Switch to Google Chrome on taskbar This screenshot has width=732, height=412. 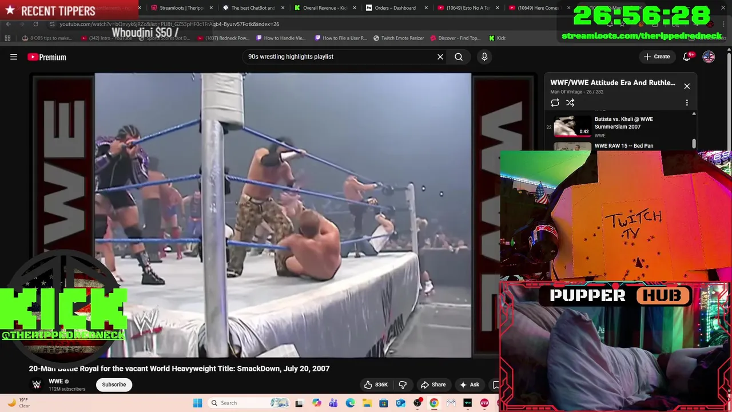pyautogui.click(x=434, y=403)
